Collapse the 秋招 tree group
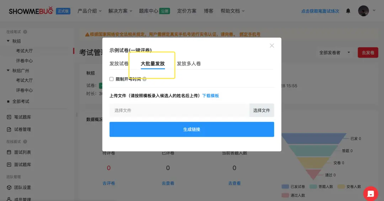 coord(8,41)
